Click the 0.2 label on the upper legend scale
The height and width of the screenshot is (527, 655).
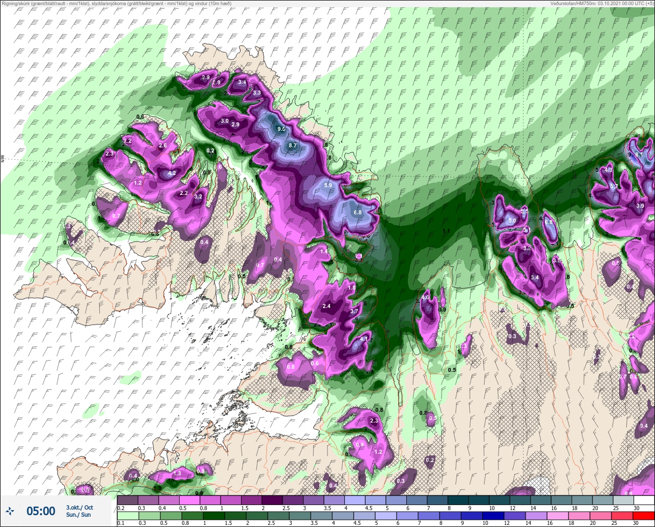click(121, 508)
